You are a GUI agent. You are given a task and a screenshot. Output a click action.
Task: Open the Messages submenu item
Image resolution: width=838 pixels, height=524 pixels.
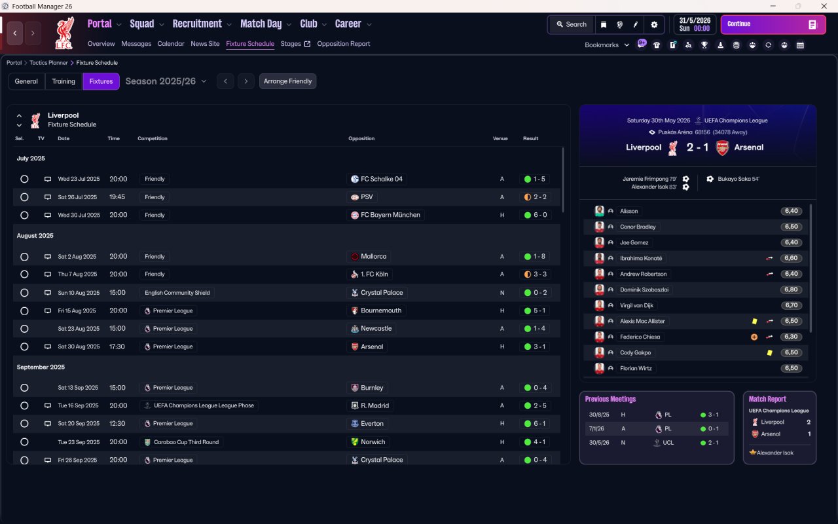coord(136,44)
